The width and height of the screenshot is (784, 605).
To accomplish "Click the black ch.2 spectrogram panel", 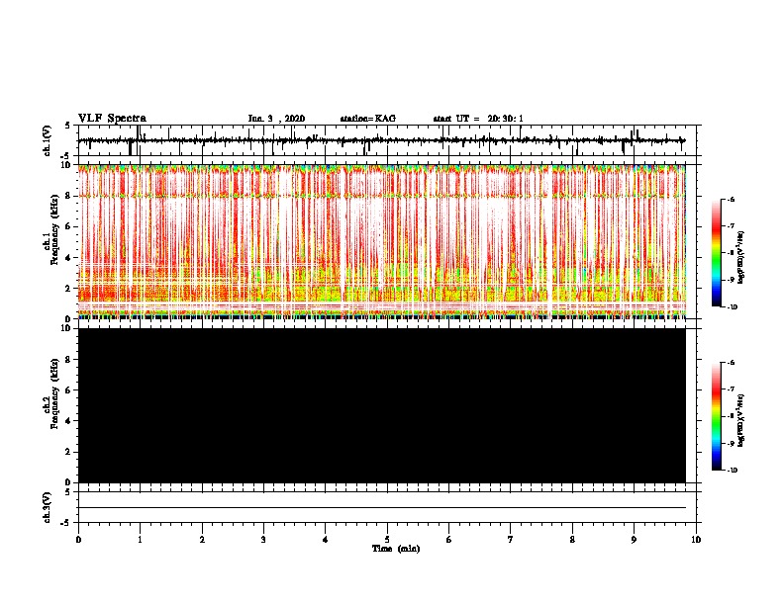I will click(x=381, y=405).
